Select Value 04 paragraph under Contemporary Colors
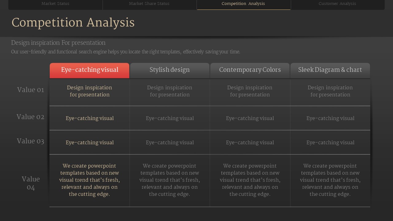Viewport: 393px width, 221px height. pyautogui.click(x=250, y=180)
